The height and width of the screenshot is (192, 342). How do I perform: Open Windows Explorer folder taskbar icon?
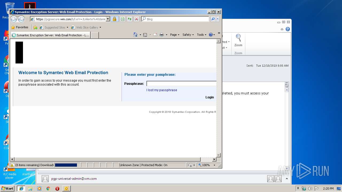click(x=30, y=188)
